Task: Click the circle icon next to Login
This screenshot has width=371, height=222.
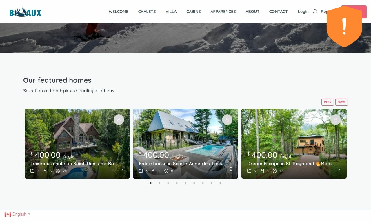Action: point(315,11)
